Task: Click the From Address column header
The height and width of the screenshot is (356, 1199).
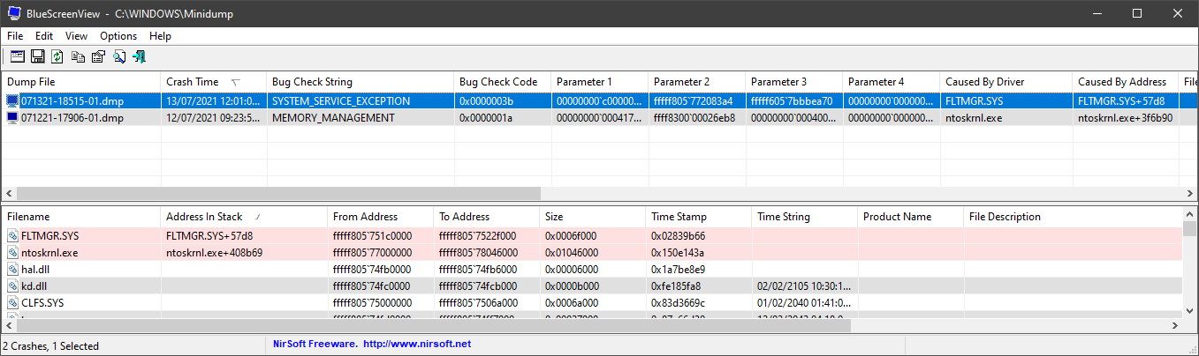Action: tap(380, 217)
